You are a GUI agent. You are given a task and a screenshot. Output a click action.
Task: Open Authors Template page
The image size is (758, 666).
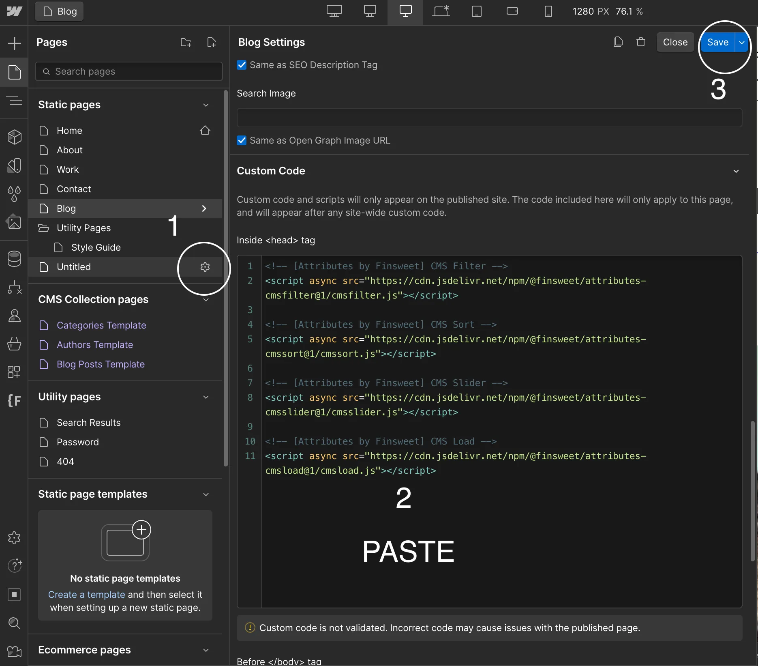tap(125, 345)
